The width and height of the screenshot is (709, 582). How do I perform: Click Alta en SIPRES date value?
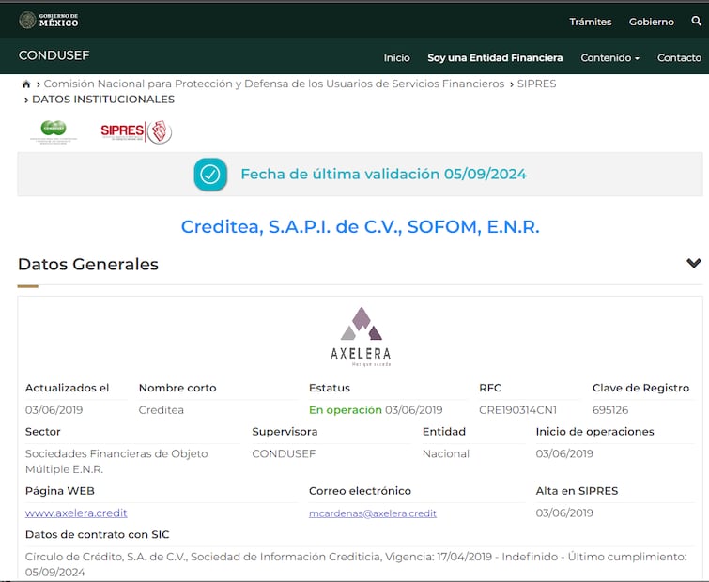tap(564, 513)
